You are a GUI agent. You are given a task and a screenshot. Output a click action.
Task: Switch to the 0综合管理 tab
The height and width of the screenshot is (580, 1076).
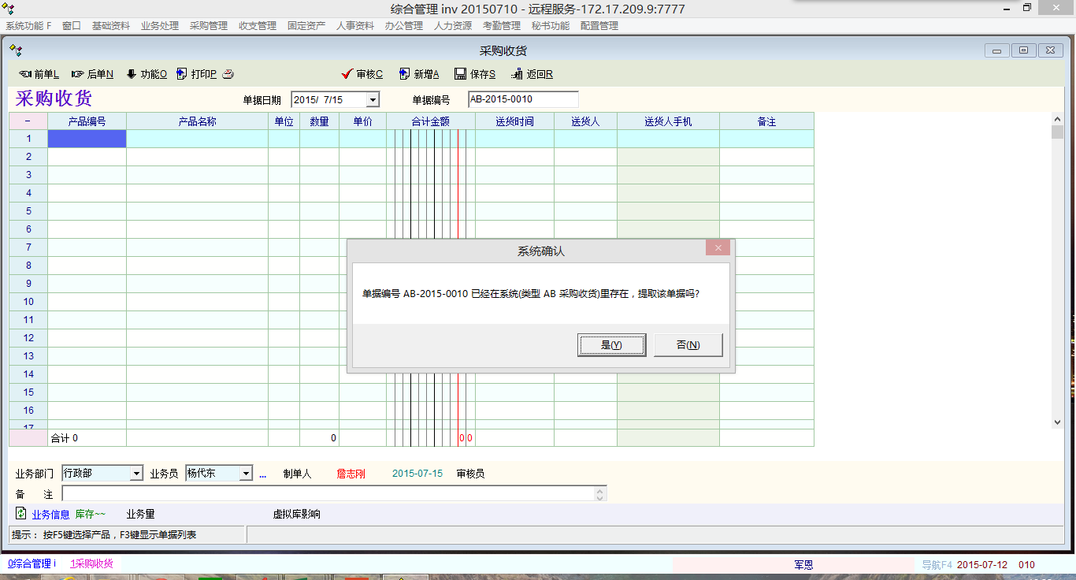coord(32,564)
